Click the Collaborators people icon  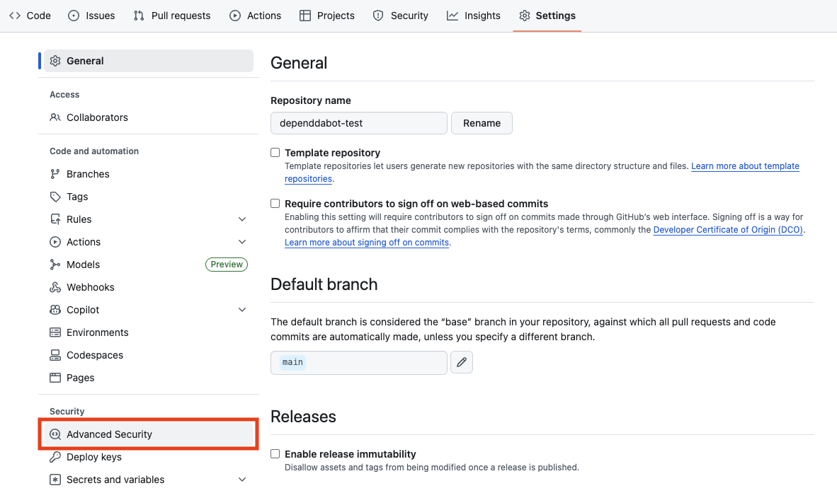click(55, 117)
